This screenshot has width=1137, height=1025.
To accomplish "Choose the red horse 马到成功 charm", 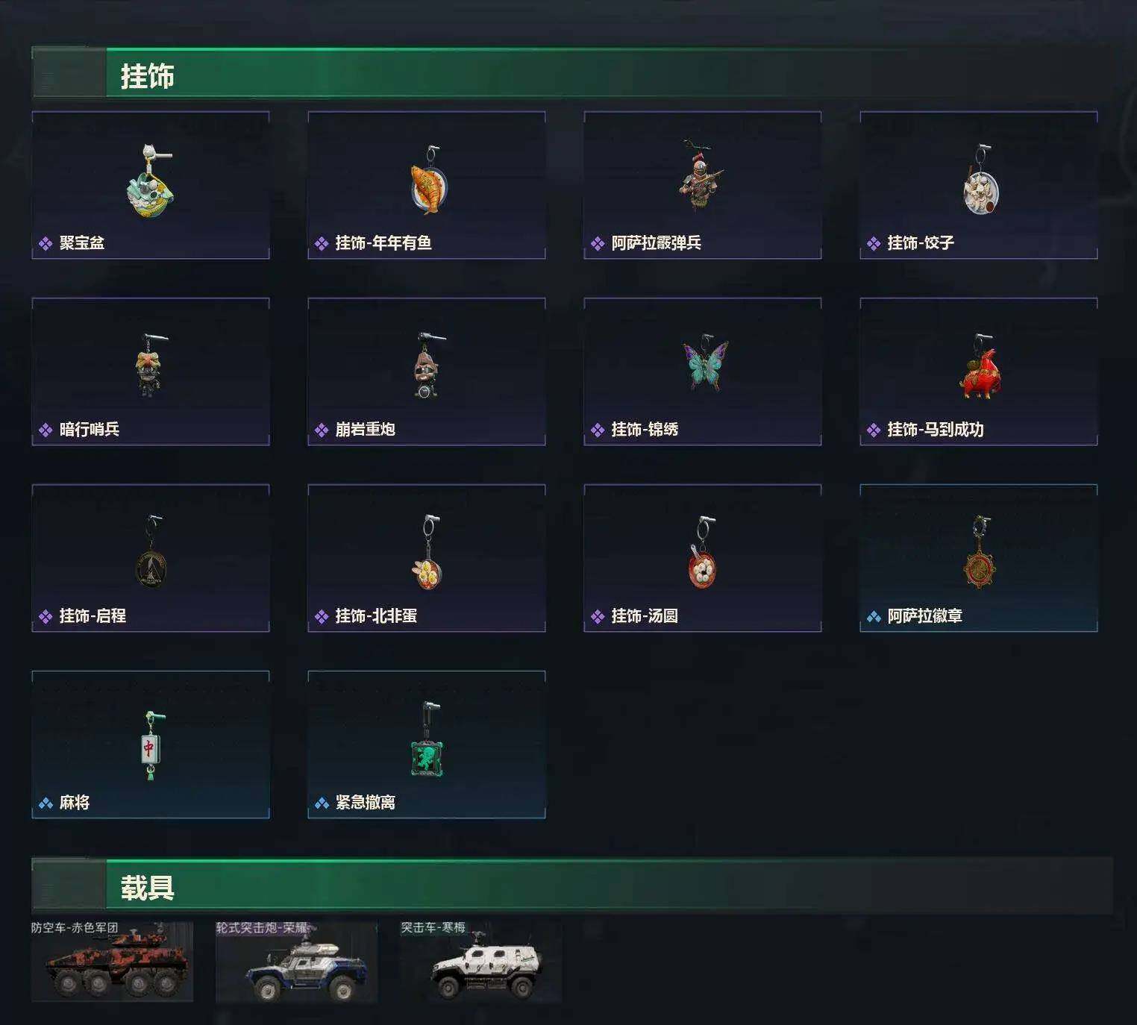I will tap(980, 366).
